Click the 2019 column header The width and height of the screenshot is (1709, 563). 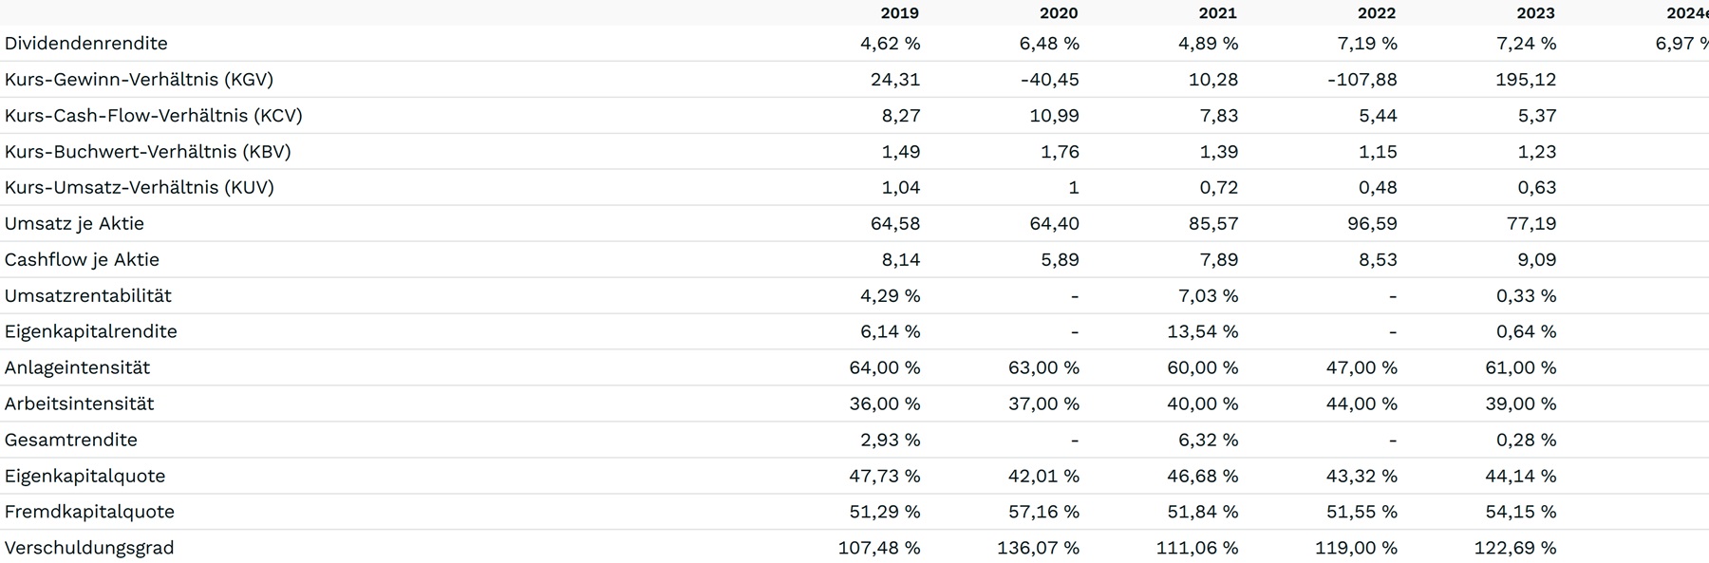pos(899,13)
